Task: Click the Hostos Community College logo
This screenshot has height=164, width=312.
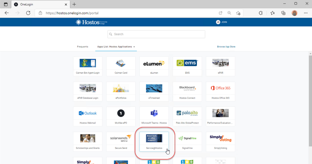Action: coord(91,22)
